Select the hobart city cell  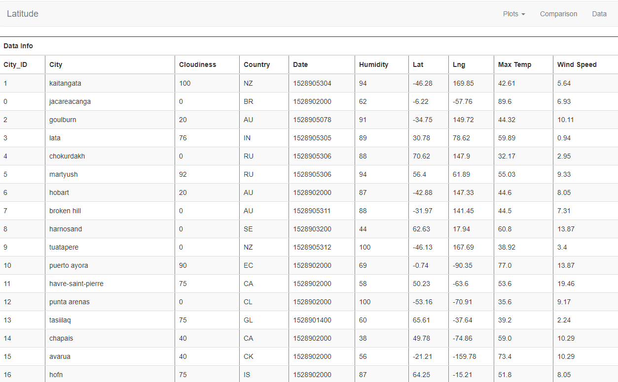pyautogui.click(x=110, y=192)
